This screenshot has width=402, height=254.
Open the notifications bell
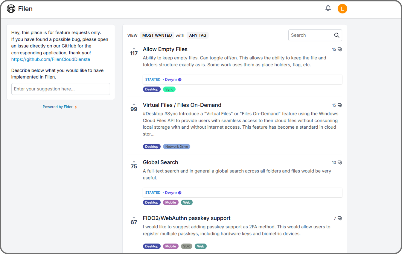tap(328, 8)
